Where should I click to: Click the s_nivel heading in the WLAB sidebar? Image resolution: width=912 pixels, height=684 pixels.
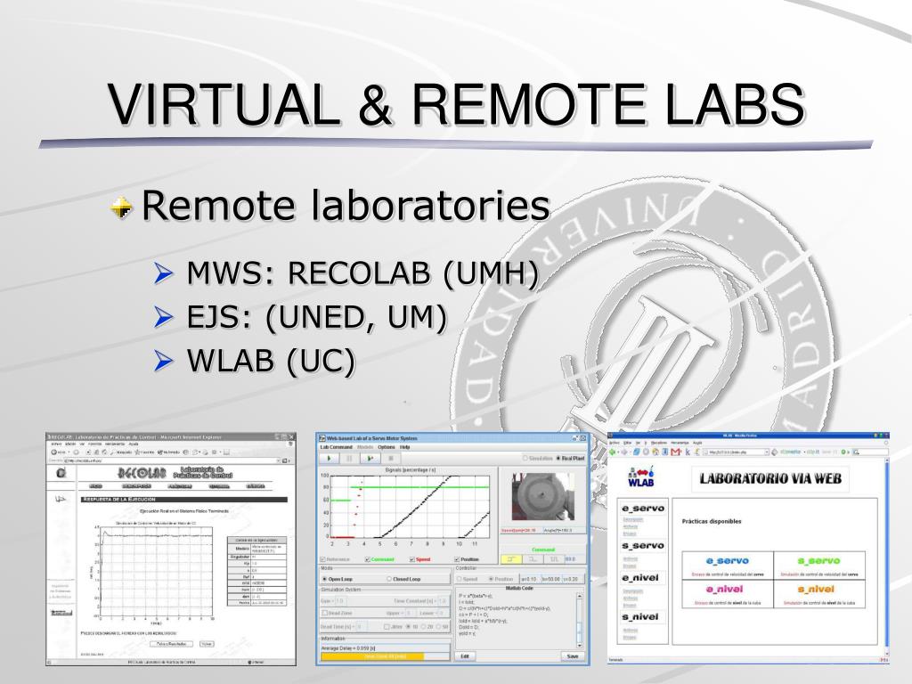click(x=640, y=616)
